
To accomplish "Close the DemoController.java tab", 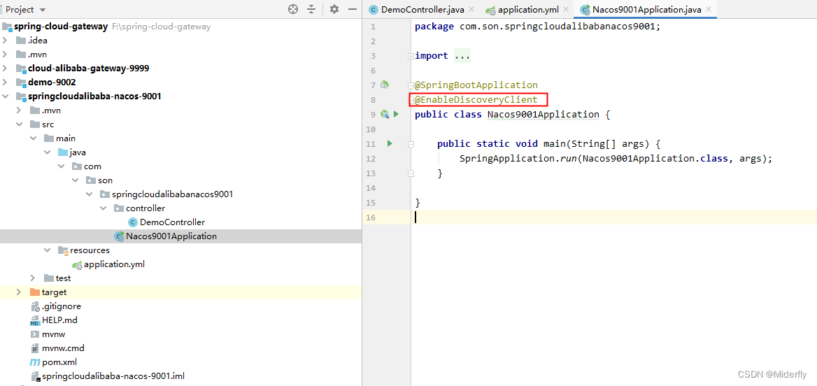I will click(471, 9).
